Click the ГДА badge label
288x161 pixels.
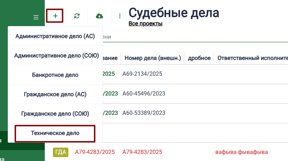coord(61,152)
